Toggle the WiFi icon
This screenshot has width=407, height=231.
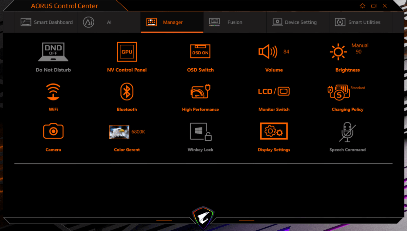click(x=53, y=92)
